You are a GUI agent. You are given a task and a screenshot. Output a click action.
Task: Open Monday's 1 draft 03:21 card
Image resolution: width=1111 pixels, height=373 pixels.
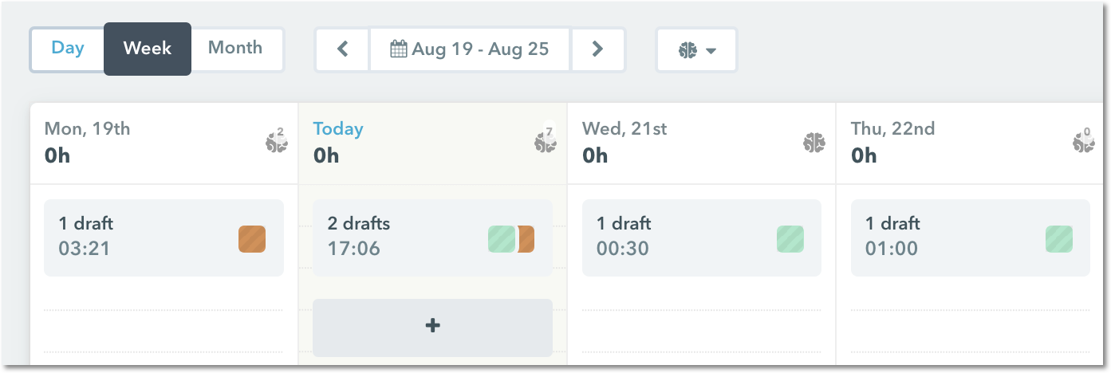tap(163, 238)
